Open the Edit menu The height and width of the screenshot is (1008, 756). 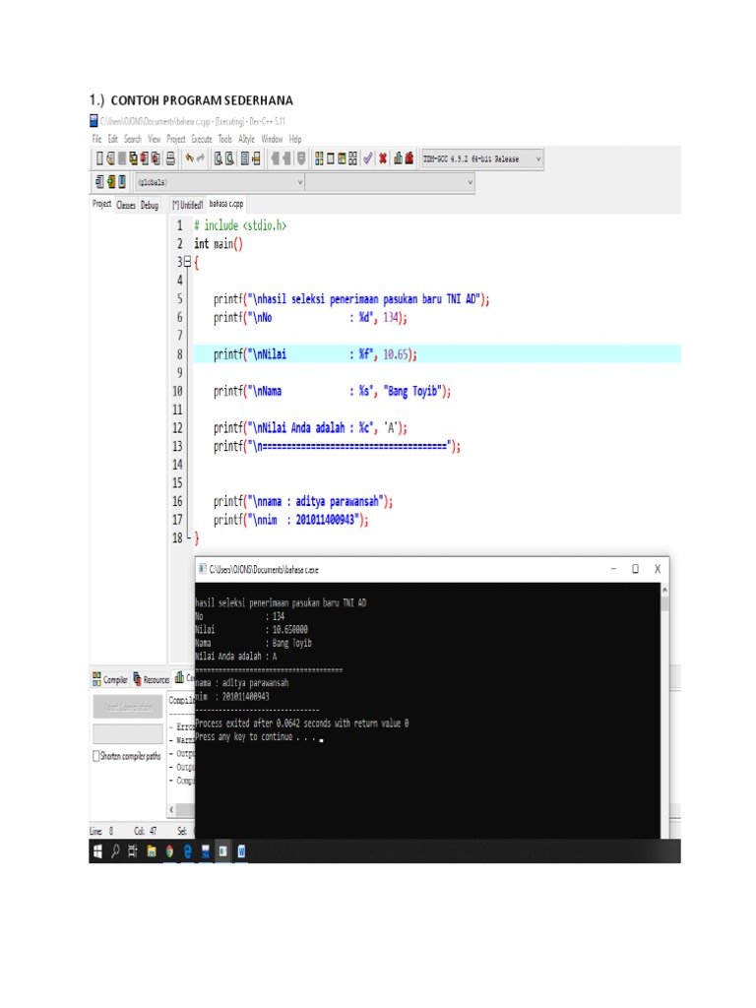click(x=112, y=139)
